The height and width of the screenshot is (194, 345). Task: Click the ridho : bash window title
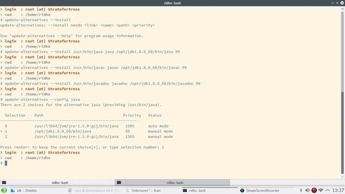point(172,3)
